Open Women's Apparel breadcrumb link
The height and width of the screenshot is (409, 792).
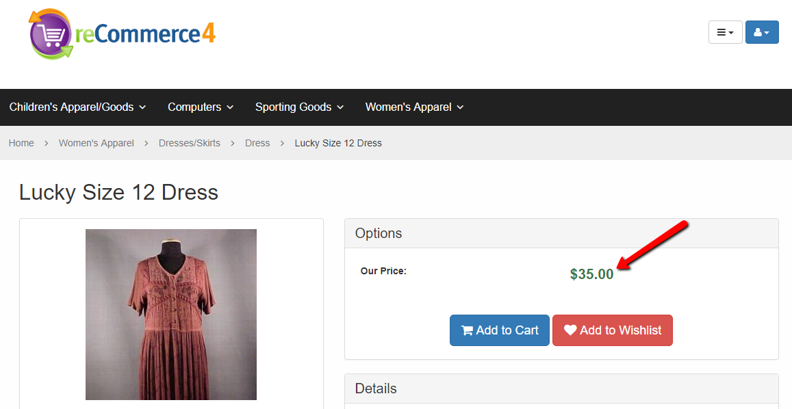click(97, 144)
